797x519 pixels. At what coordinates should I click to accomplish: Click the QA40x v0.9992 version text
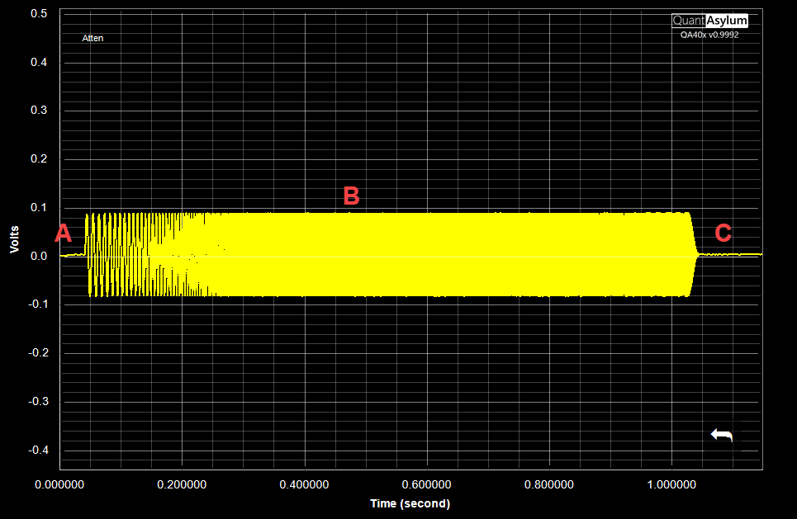(x=709, y=35)
